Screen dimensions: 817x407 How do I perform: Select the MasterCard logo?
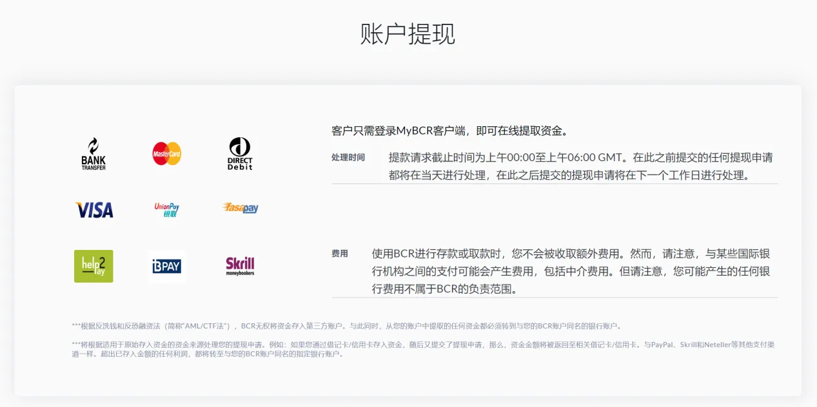[167, 153]
